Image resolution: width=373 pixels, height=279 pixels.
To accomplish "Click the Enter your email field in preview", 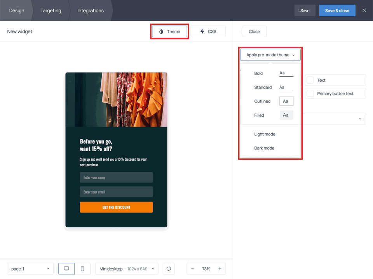I will 116,192.
